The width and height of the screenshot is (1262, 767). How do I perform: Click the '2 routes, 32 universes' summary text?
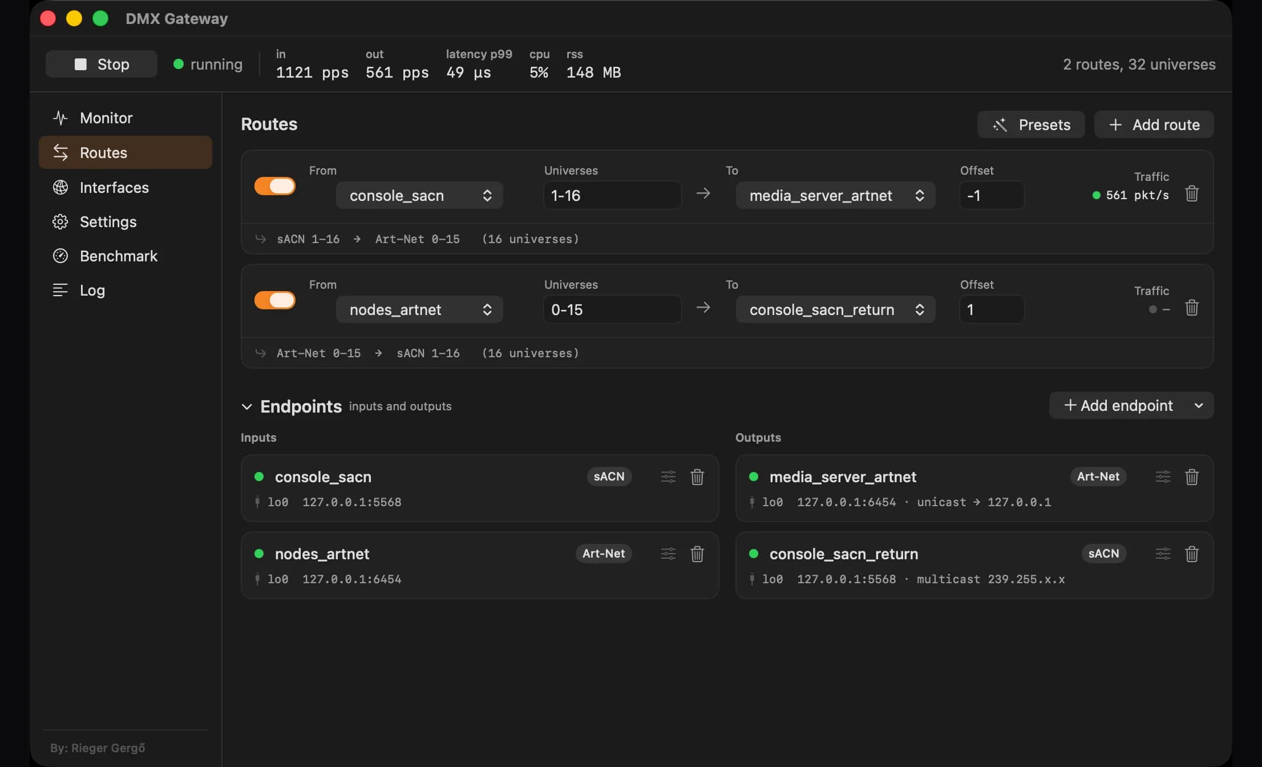1139,64
